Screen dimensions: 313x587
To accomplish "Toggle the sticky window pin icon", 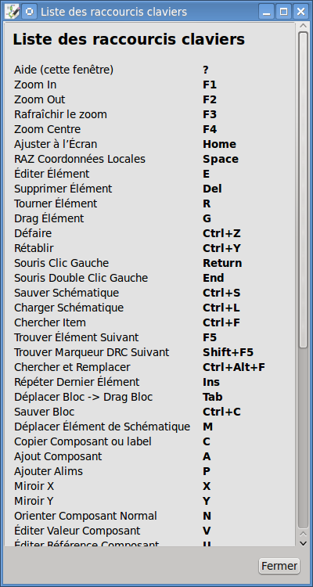I will tap(29, 12).
